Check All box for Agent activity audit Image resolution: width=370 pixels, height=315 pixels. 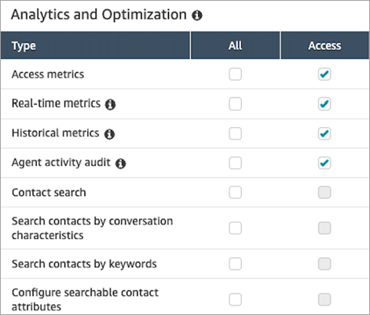click(x=235, y=163)
